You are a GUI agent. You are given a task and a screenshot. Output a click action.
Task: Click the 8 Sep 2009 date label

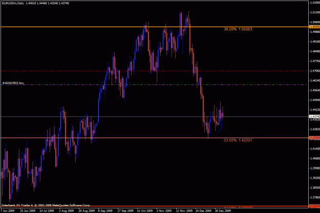[x=105, y=210]
